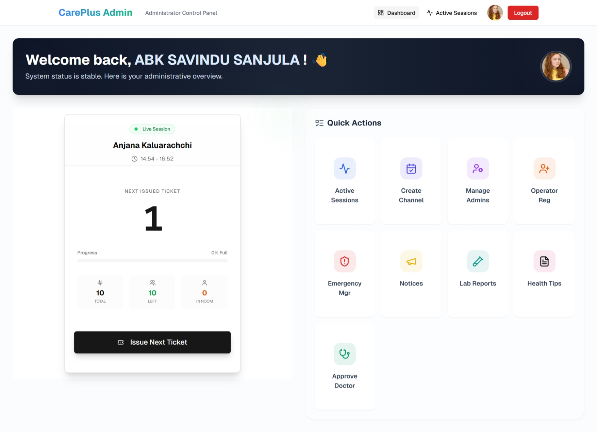Viewport: 597px width, 432px height.
Task: Open the Create Channel calendar icon
Action: (411, 168)
